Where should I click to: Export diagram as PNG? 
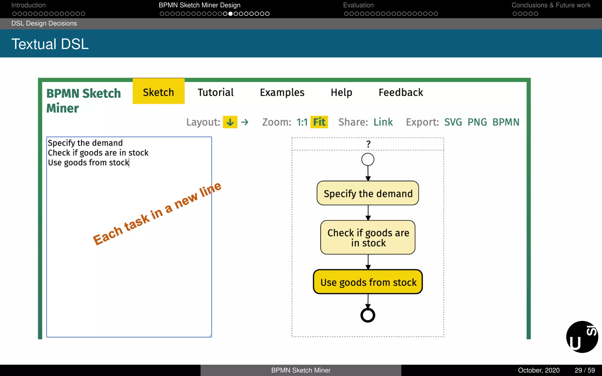477,122
